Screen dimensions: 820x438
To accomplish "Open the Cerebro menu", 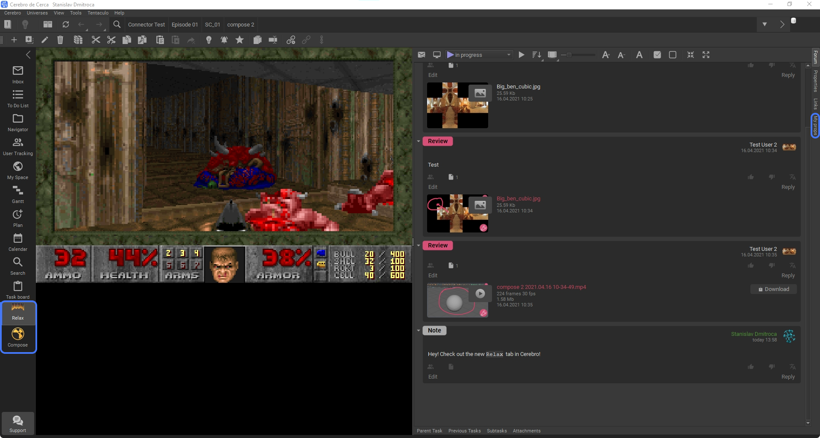I will tap(12, 13).
